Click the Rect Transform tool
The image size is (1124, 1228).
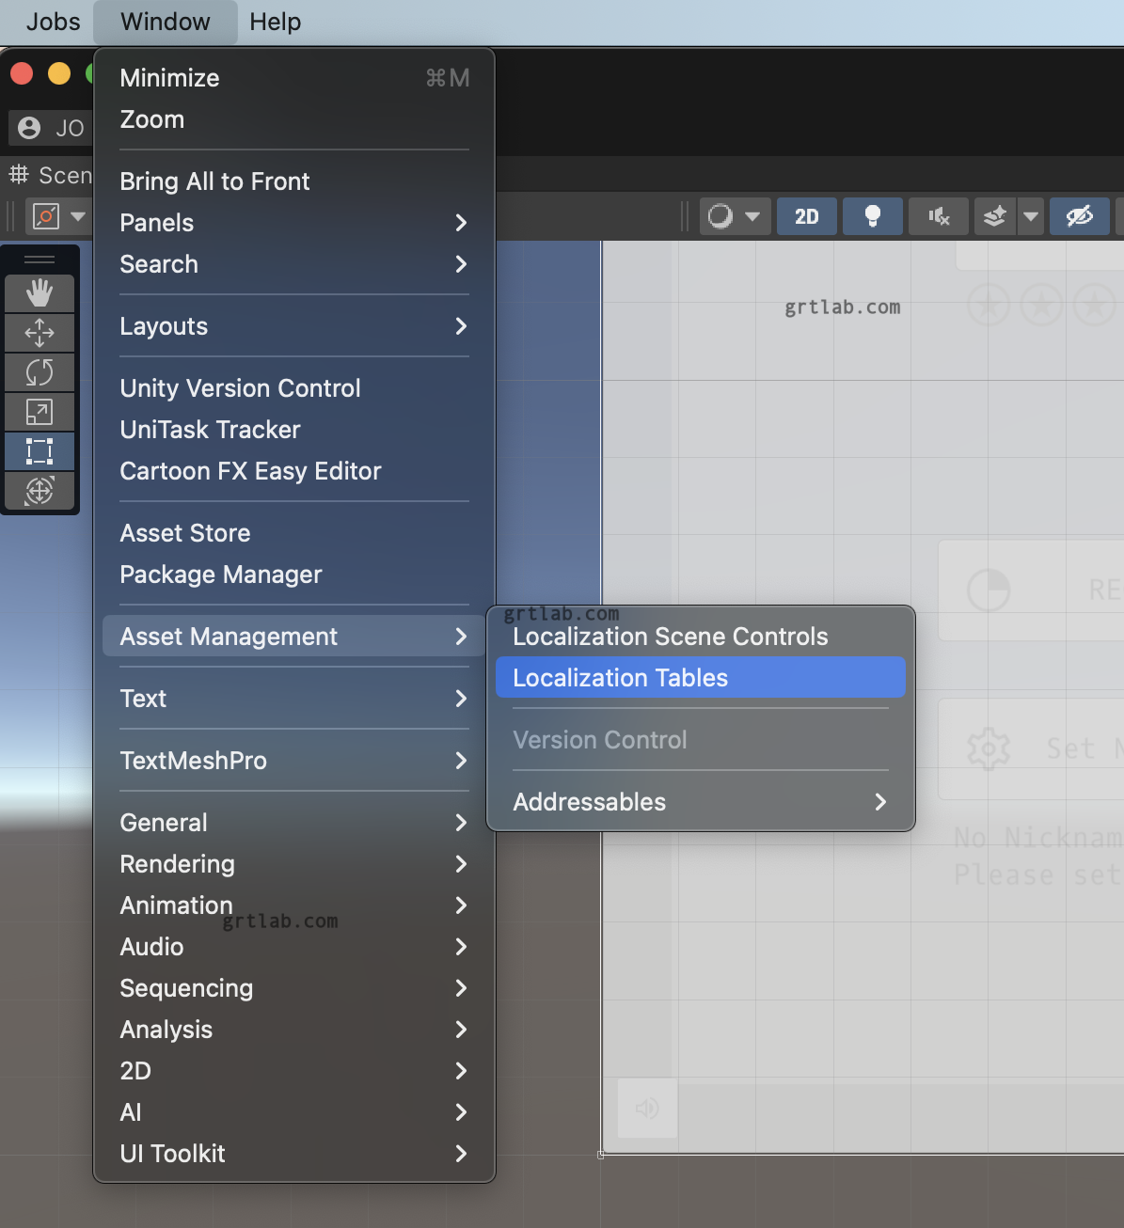click(x=40, y=450)
